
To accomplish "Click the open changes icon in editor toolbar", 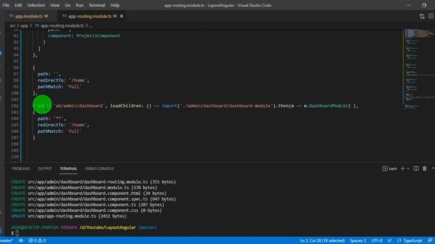I will [422, 16].
